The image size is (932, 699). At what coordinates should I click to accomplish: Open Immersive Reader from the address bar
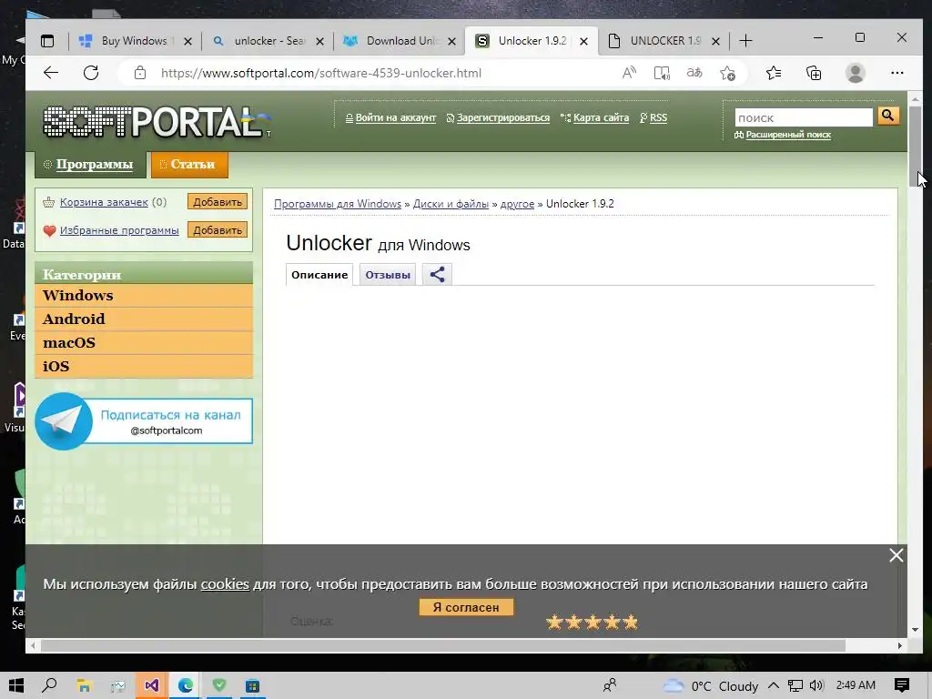(x=662, y=73)
